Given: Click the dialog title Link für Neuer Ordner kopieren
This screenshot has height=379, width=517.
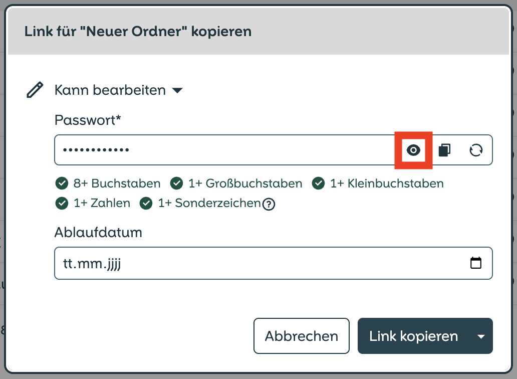Looking at the screenshot, I should click(138, 32).
